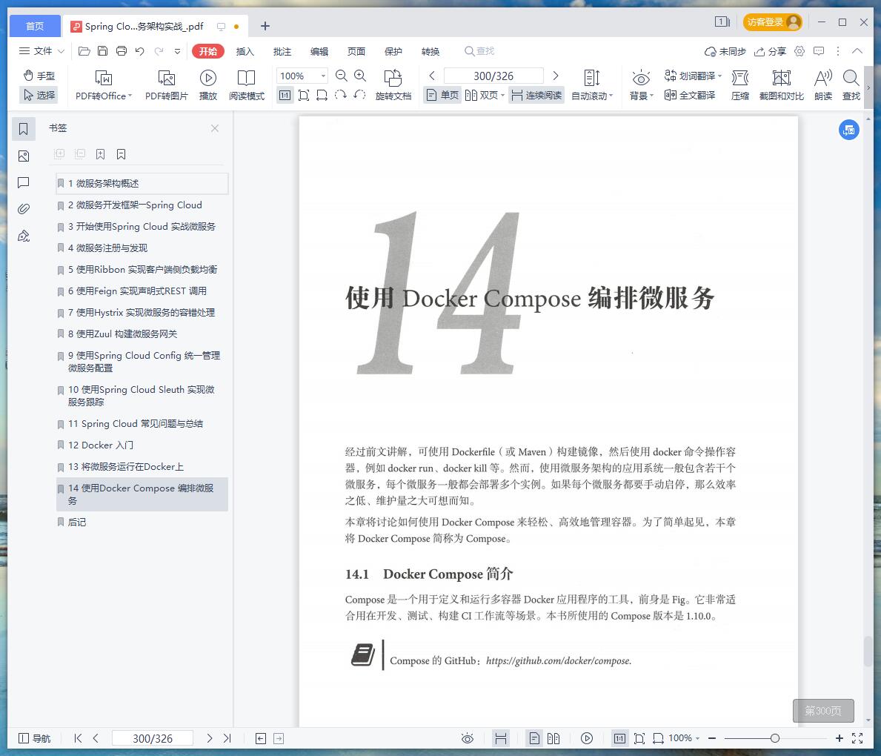The width and height of the screenshot is (881, 756).
Task: Expand the 文件 menu dropdown arrow
Action: point(61,51)
